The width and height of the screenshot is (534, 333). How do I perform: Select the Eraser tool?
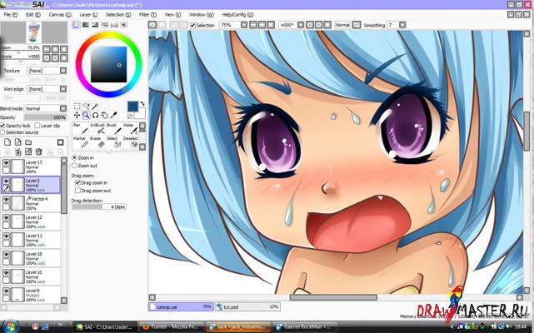(x=97, y=142)
